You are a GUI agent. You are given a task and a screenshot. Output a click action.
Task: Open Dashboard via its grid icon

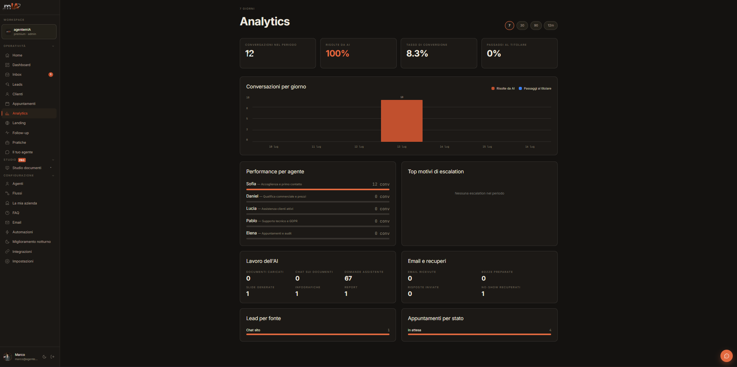[7, 65]
